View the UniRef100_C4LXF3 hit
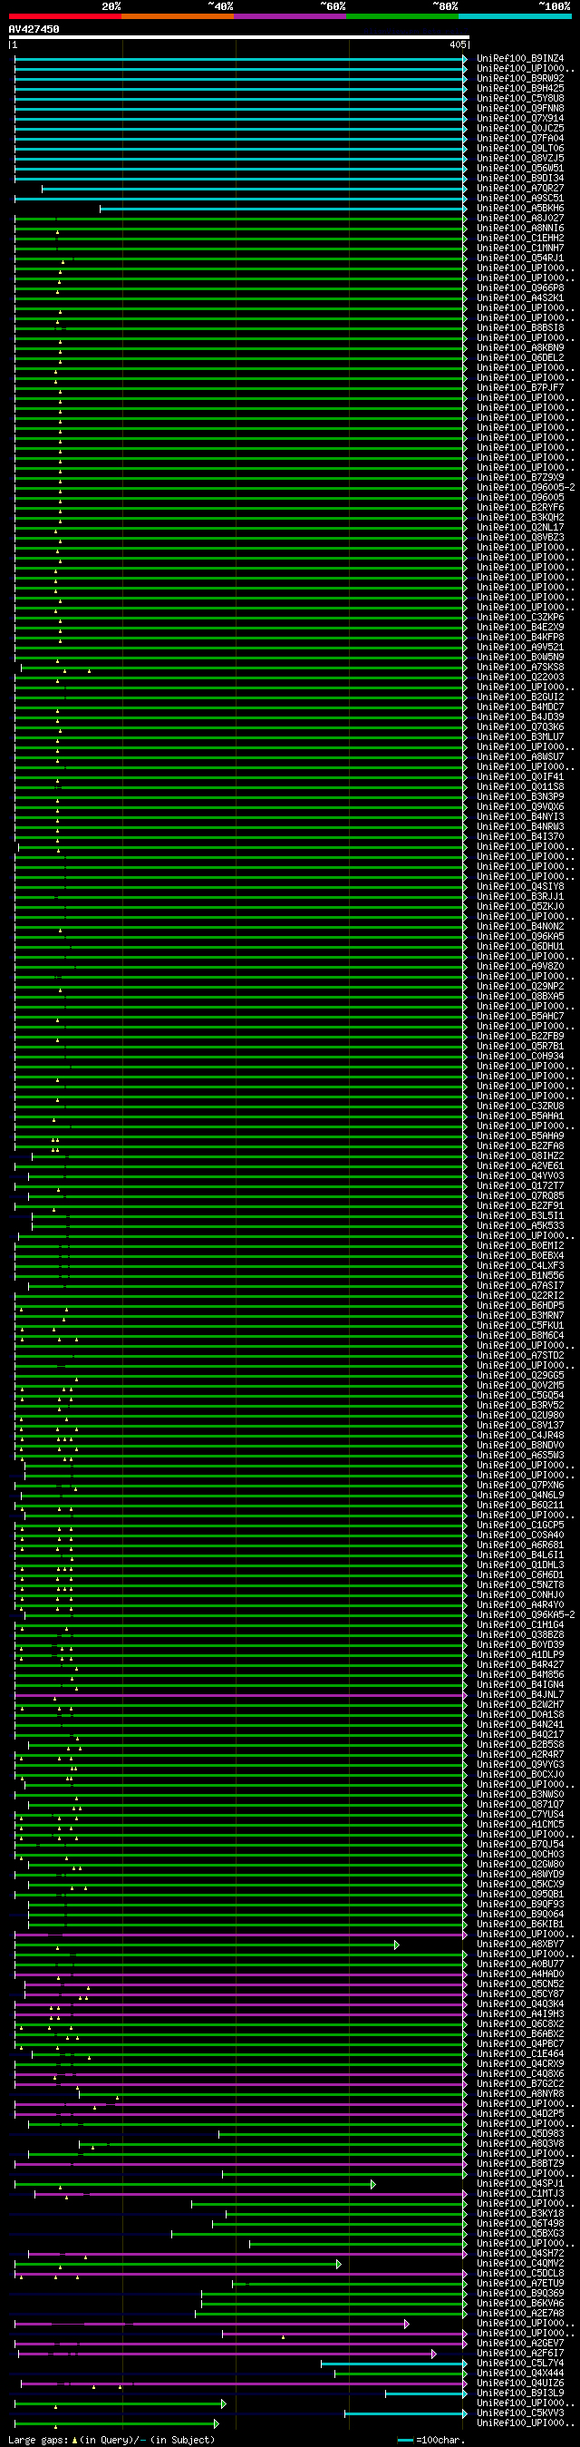 click(x=520, y=1266)
